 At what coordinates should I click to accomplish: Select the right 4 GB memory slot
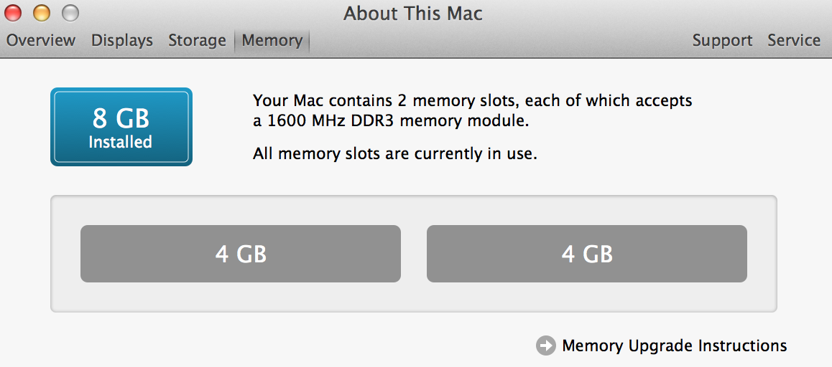586,254
